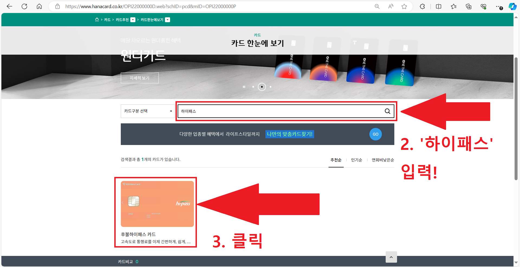Jump to the third banner slide dot
Image resolution: width=520 pixels, height=267 pixels.
point(271,87)
